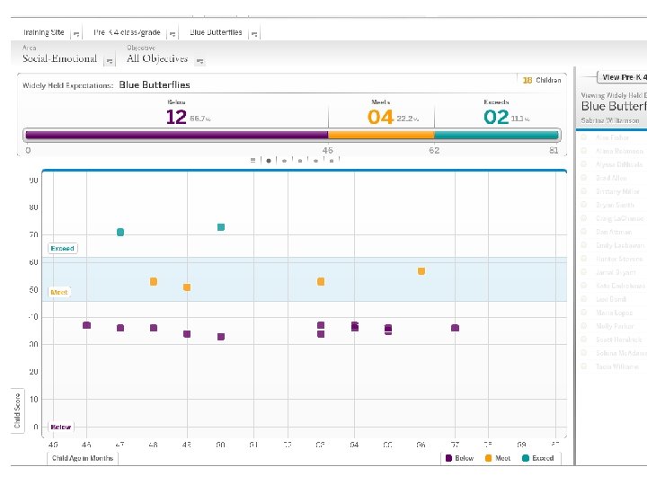Click the Exceeds count 02
This screenshot has height=485, width=647.
[496, 117]
